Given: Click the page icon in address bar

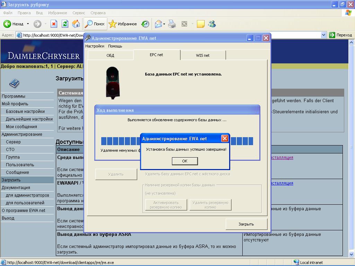Looking at the screenshot, I should point(19,35).
